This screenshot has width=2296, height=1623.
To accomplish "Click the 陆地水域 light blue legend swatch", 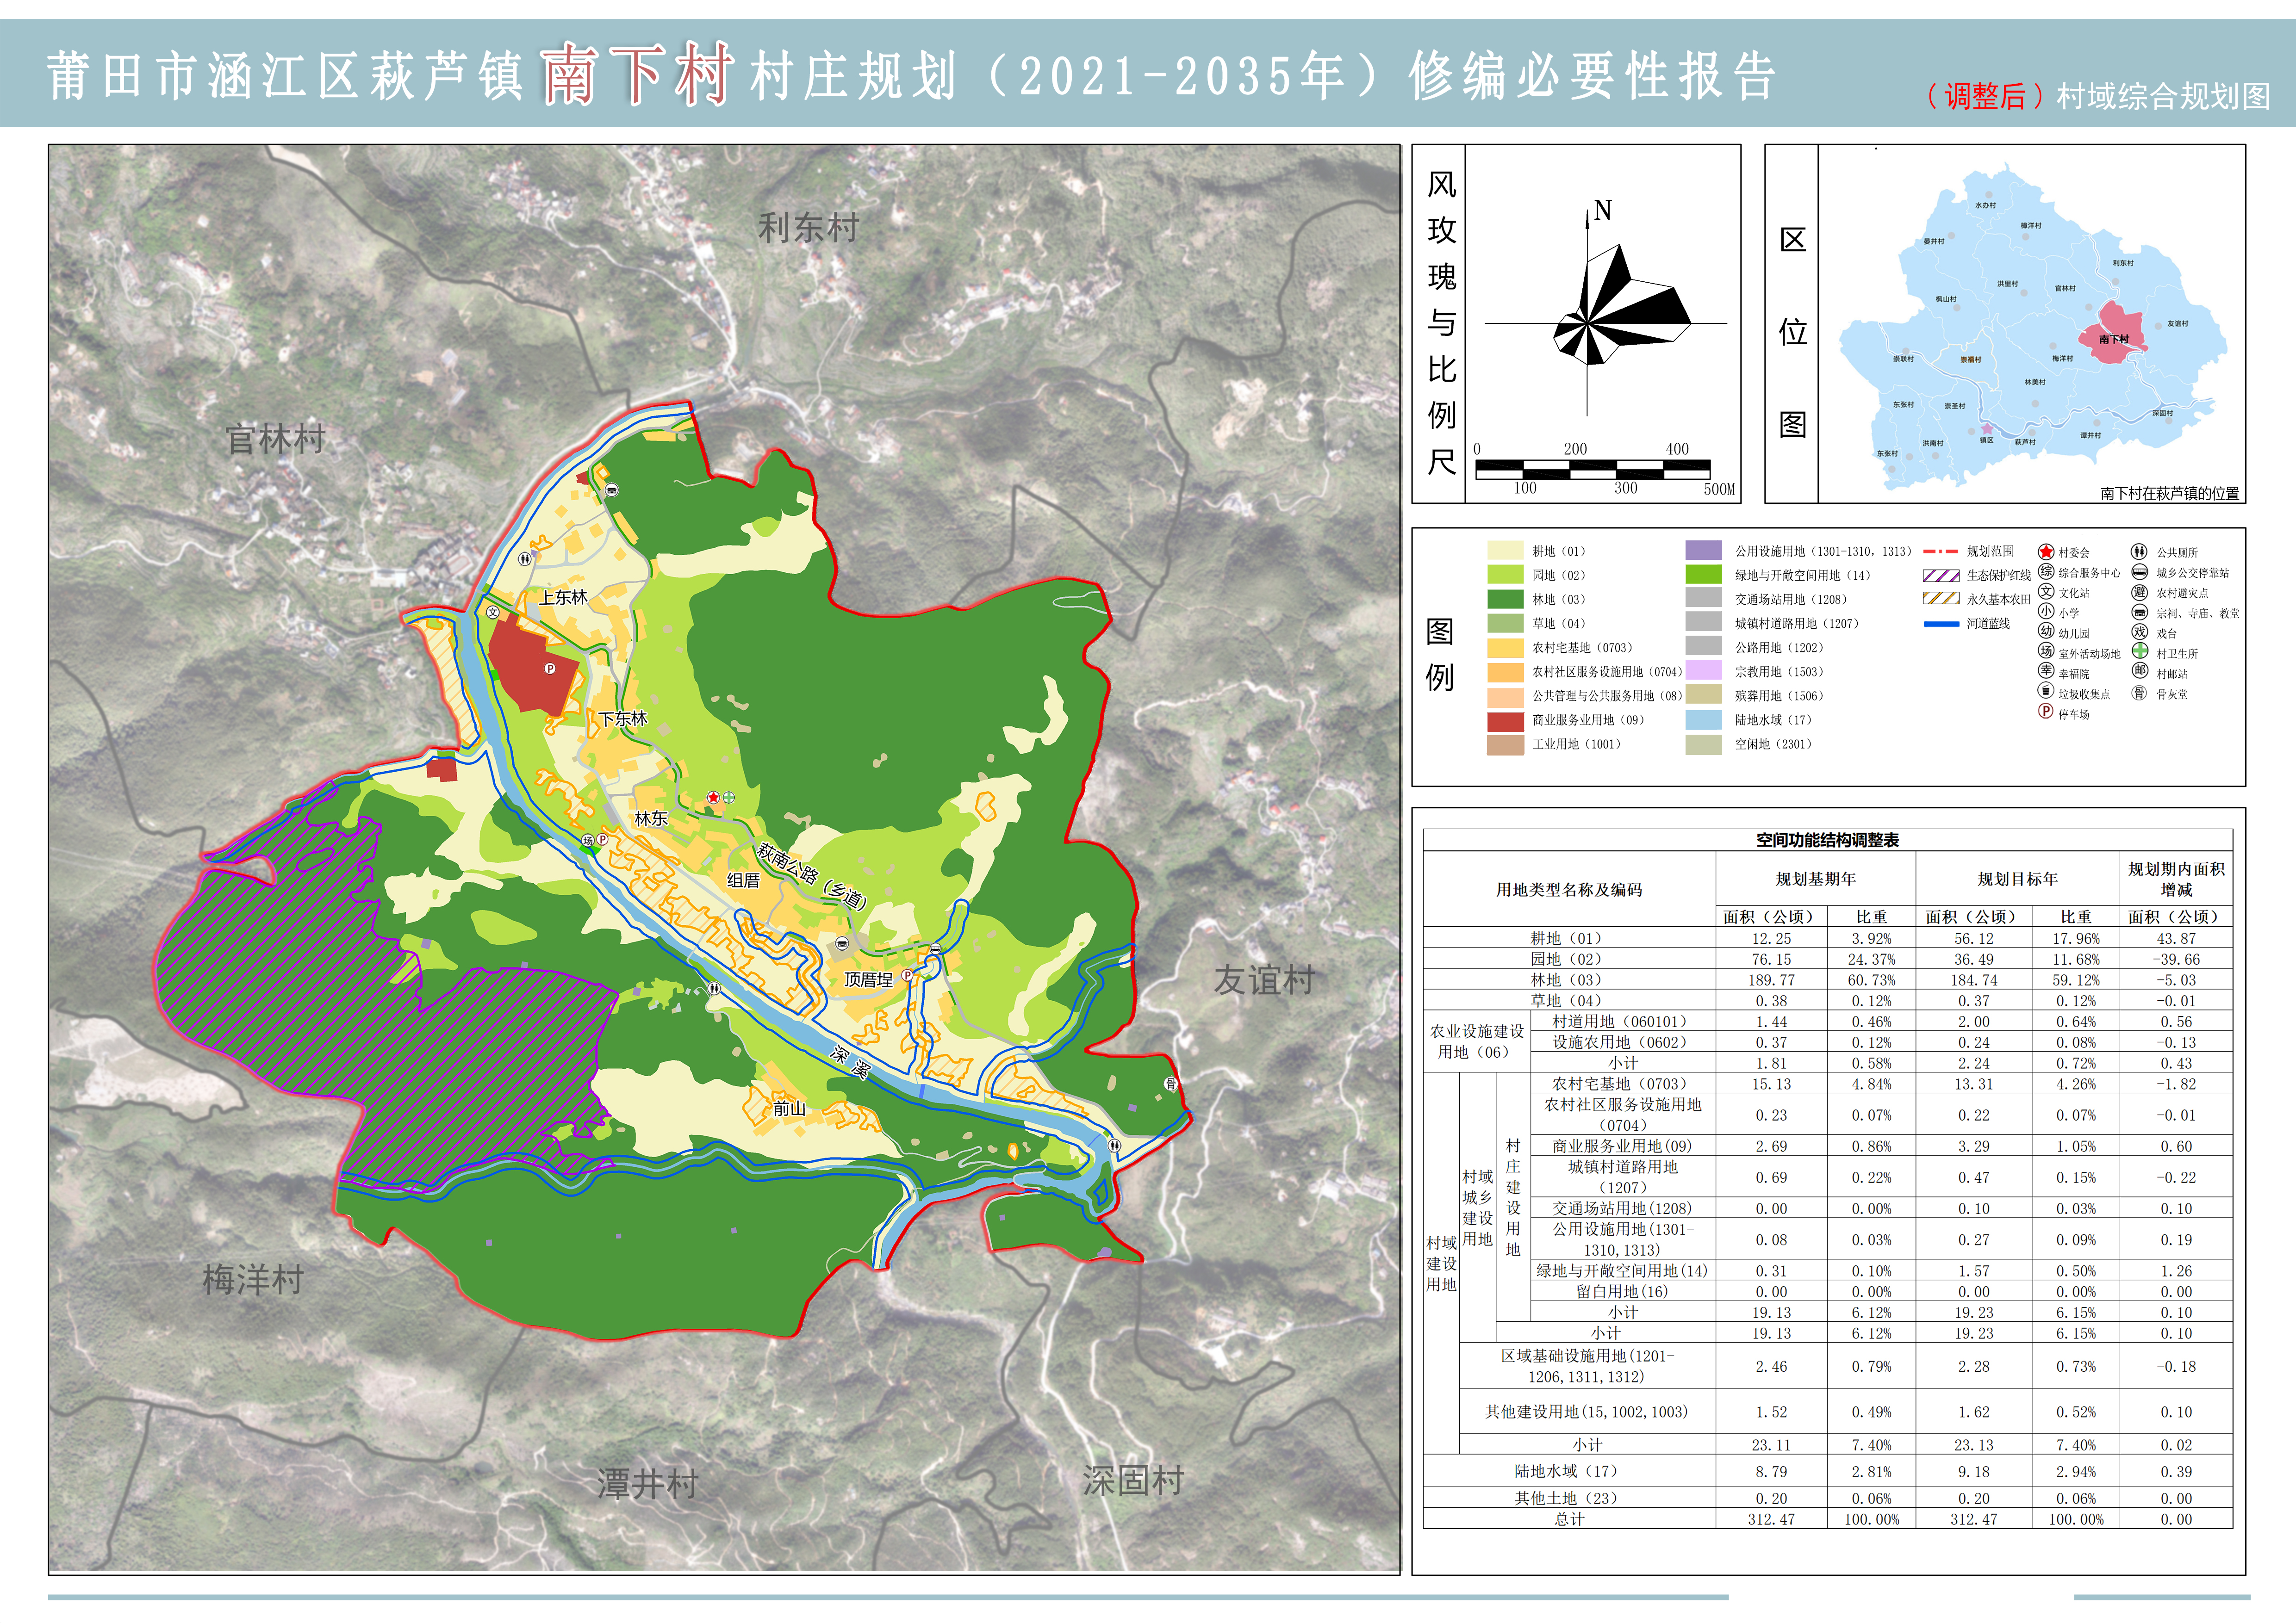I will [x=1703, y=720].
